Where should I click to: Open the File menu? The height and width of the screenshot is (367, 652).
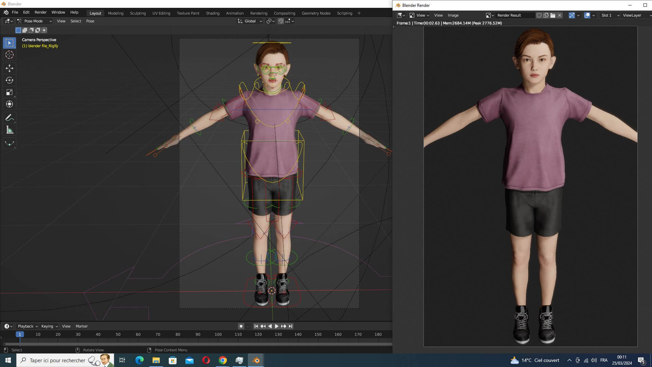click(x=15, y=12)
